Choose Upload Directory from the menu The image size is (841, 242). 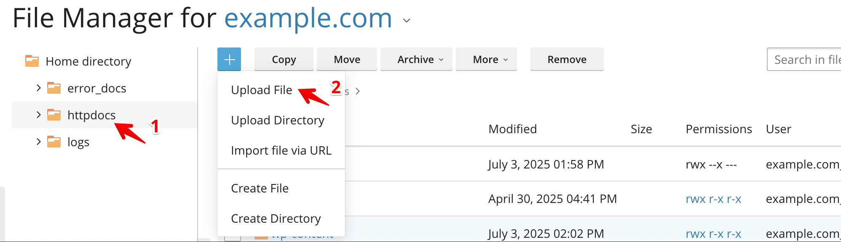tap(278, 120)
